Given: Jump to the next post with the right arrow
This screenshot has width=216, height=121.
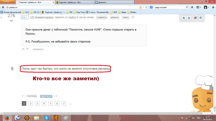Looking at the screenshot, I should [x=189, y=18].
